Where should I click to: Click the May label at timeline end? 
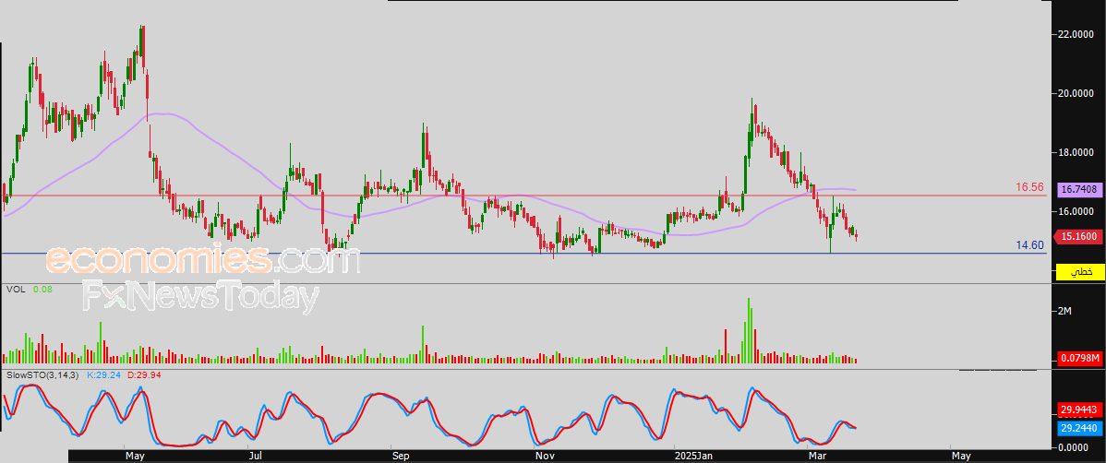tap(961, 457)
